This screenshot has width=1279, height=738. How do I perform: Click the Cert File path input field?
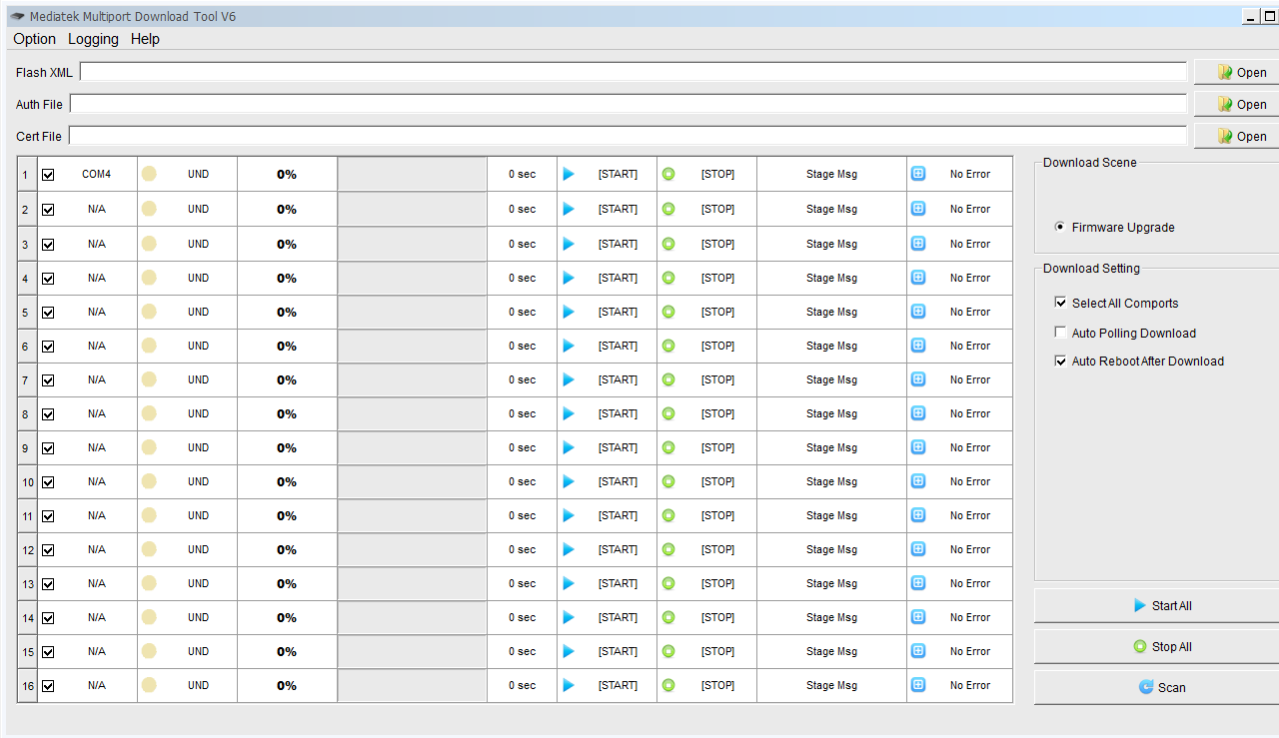pyautogui.click(x=629, y=136)
